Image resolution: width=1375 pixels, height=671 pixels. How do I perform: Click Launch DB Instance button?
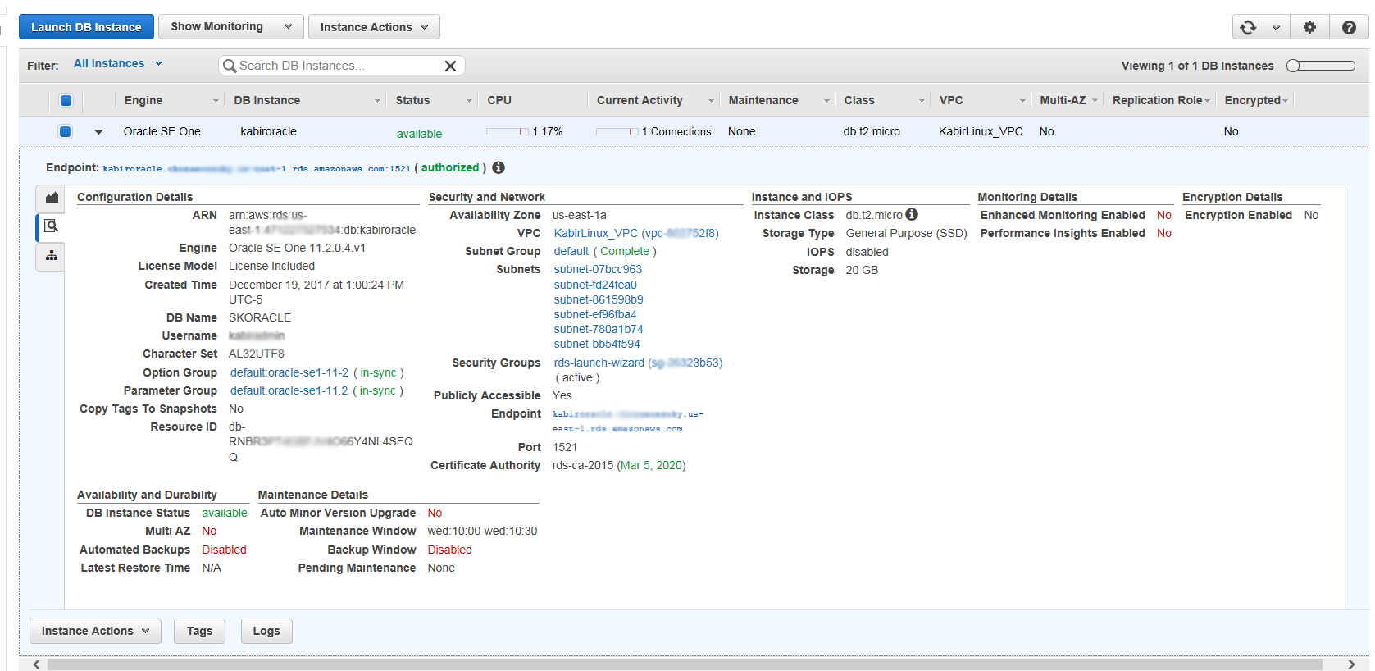86,27
